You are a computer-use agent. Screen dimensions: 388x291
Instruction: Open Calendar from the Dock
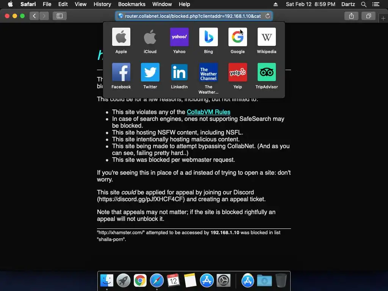tap(173, 280)
